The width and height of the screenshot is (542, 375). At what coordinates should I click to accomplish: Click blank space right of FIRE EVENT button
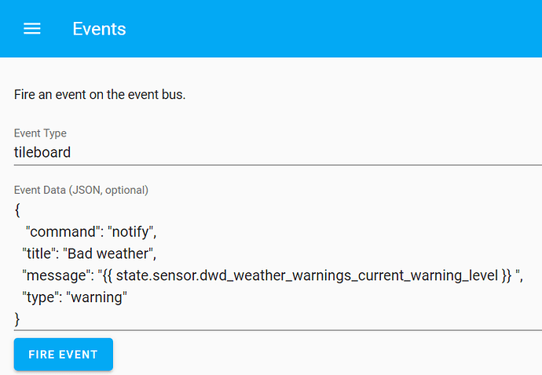click(314, 354)
